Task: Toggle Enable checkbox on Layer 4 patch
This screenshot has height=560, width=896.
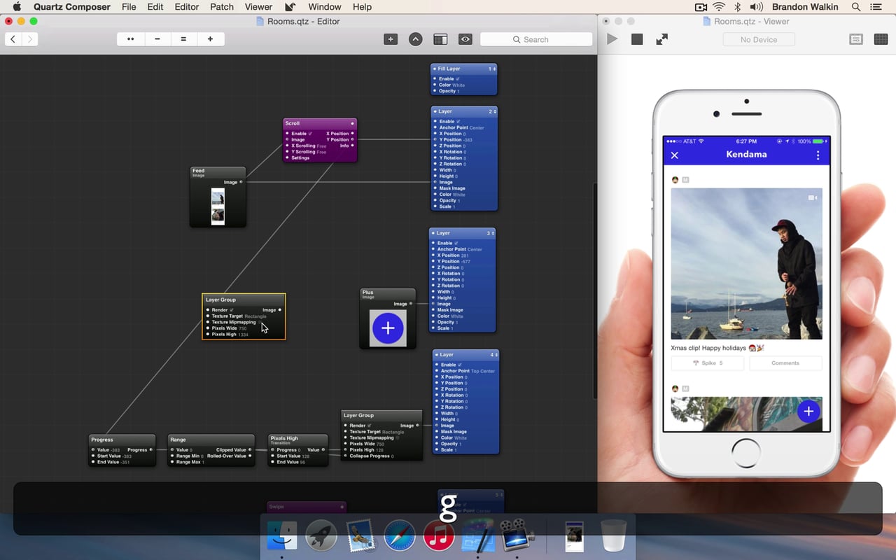Action: pyautogui.click(x=459, y=365)
